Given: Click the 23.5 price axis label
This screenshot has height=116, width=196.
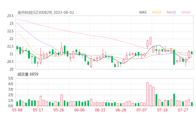Looking at the screenshot, I should (10, 16).
